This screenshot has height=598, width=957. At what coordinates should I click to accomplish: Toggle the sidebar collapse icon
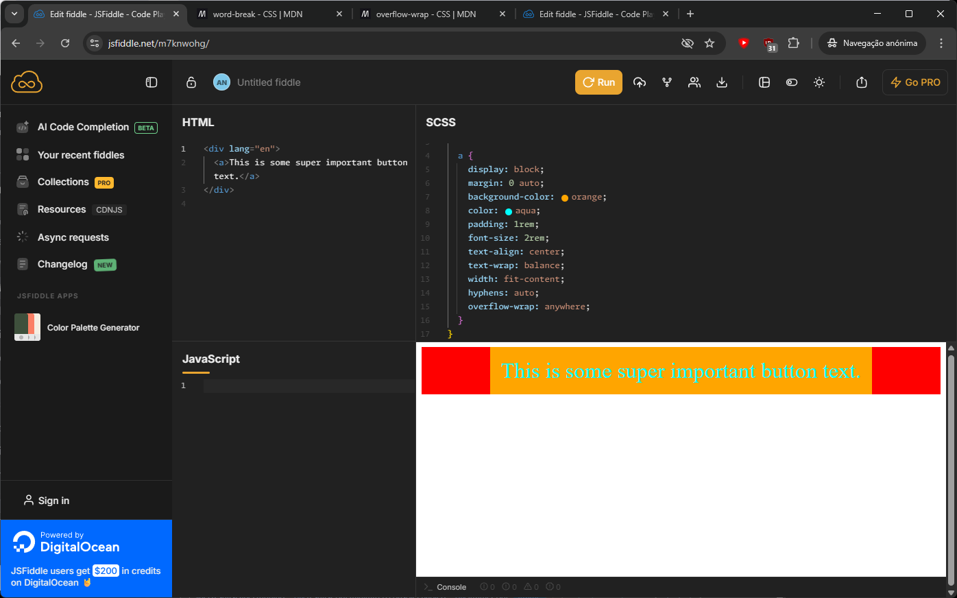(x=152, y=82)
